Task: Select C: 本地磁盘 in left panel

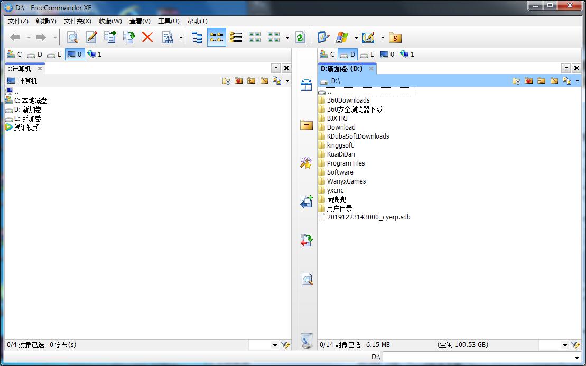Action: point(26,100)
